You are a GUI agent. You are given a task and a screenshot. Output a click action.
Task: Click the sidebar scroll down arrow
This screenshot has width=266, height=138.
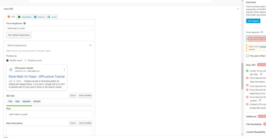pyautogui.click(x=242, y=134)
